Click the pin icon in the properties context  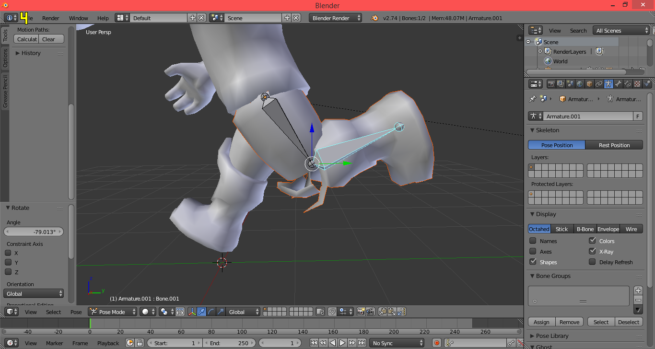coord(532,99)
